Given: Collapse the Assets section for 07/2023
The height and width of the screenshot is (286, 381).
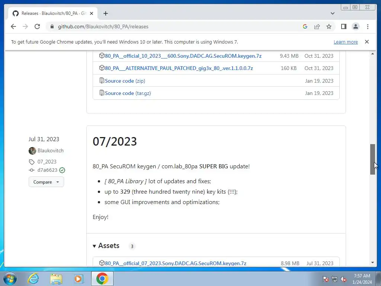Looking at the screenshot, I should coord(106,246).
